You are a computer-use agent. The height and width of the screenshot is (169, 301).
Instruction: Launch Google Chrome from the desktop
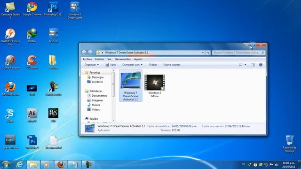[x=32, y=9]
